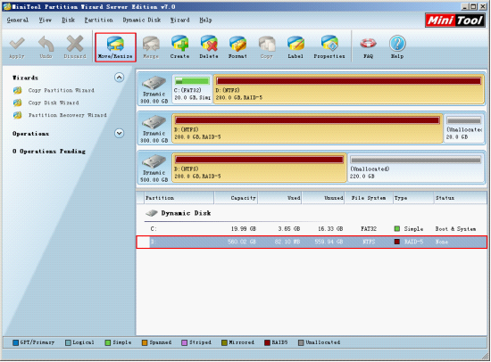Image resolution: width=491 pixels, height=362 pixels.
Task: Select D: NTFS RAID-5 block on second disk
Action: [307, 128]
